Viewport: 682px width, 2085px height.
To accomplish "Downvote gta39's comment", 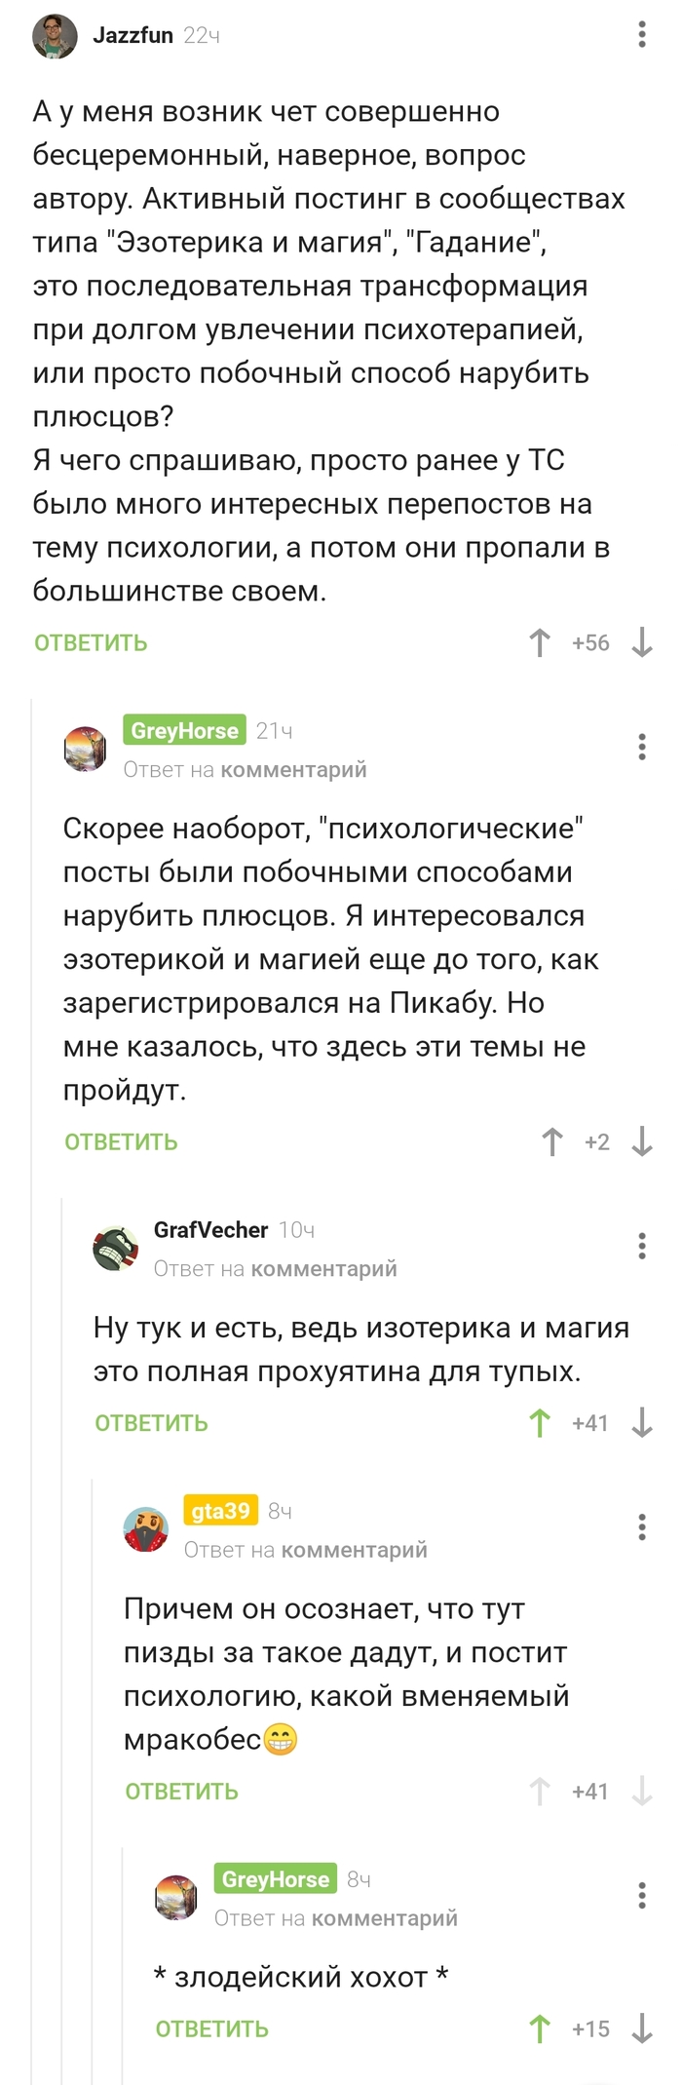I will pyautogui.click(x=643, y=1791).
